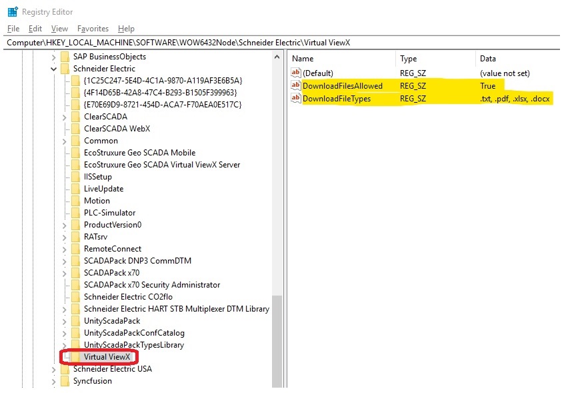Viewport: 568px width, 393px height.
Task: Select the (Default) value name
Action: tap(318, 73)
